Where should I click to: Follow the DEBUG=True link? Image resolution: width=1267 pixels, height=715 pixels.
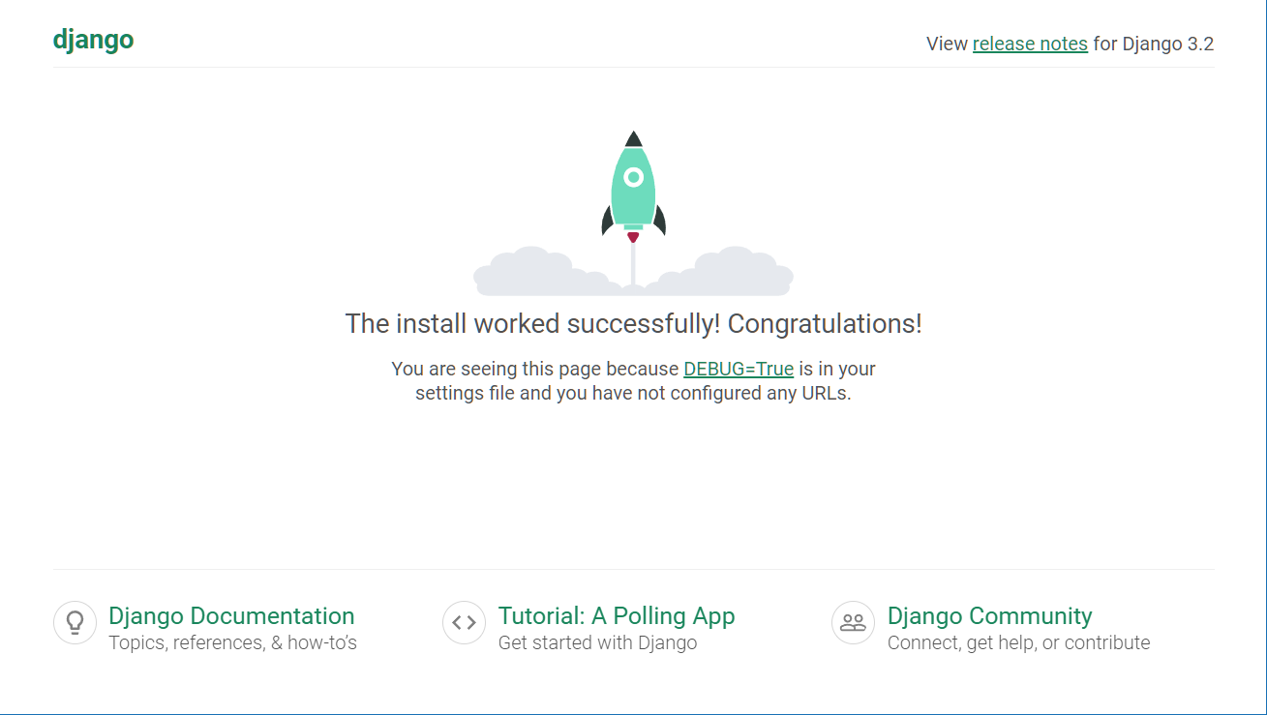pyautogui.click(x=739, y=369)
